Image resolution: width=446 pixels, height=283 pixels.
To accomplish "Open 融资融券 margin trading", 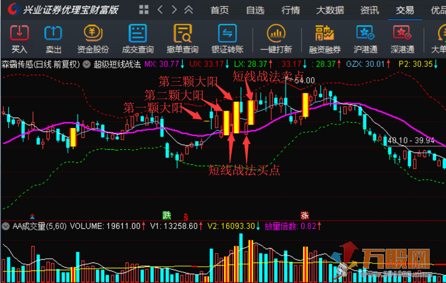I will (x=325, y=38).
